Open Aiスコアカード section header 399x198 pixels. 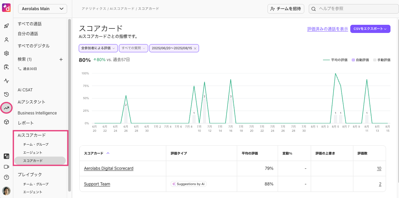pyautogui.click(x=31, y=135)
